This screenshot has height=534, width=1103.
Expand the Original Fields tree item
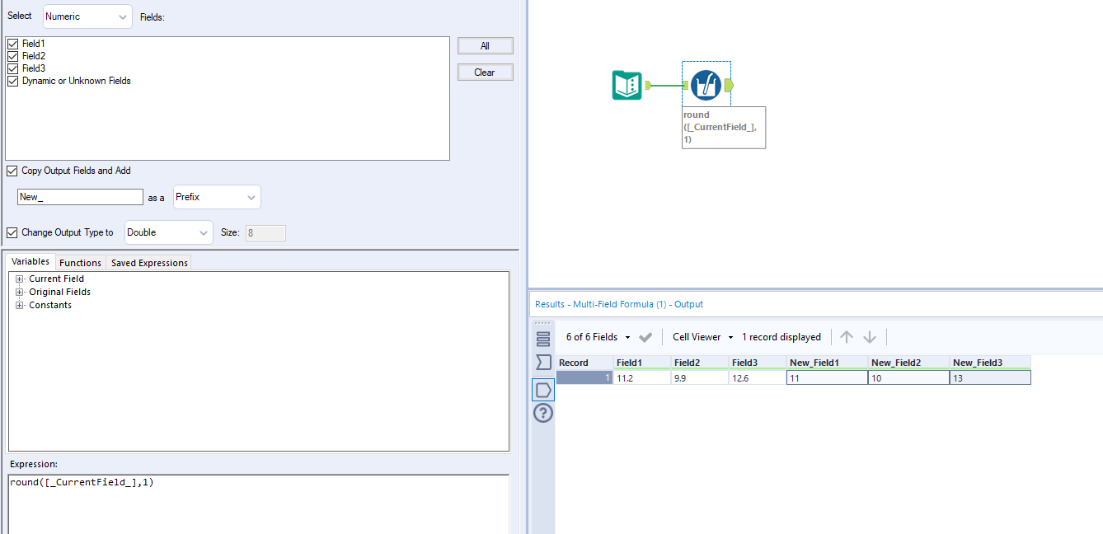19,292
